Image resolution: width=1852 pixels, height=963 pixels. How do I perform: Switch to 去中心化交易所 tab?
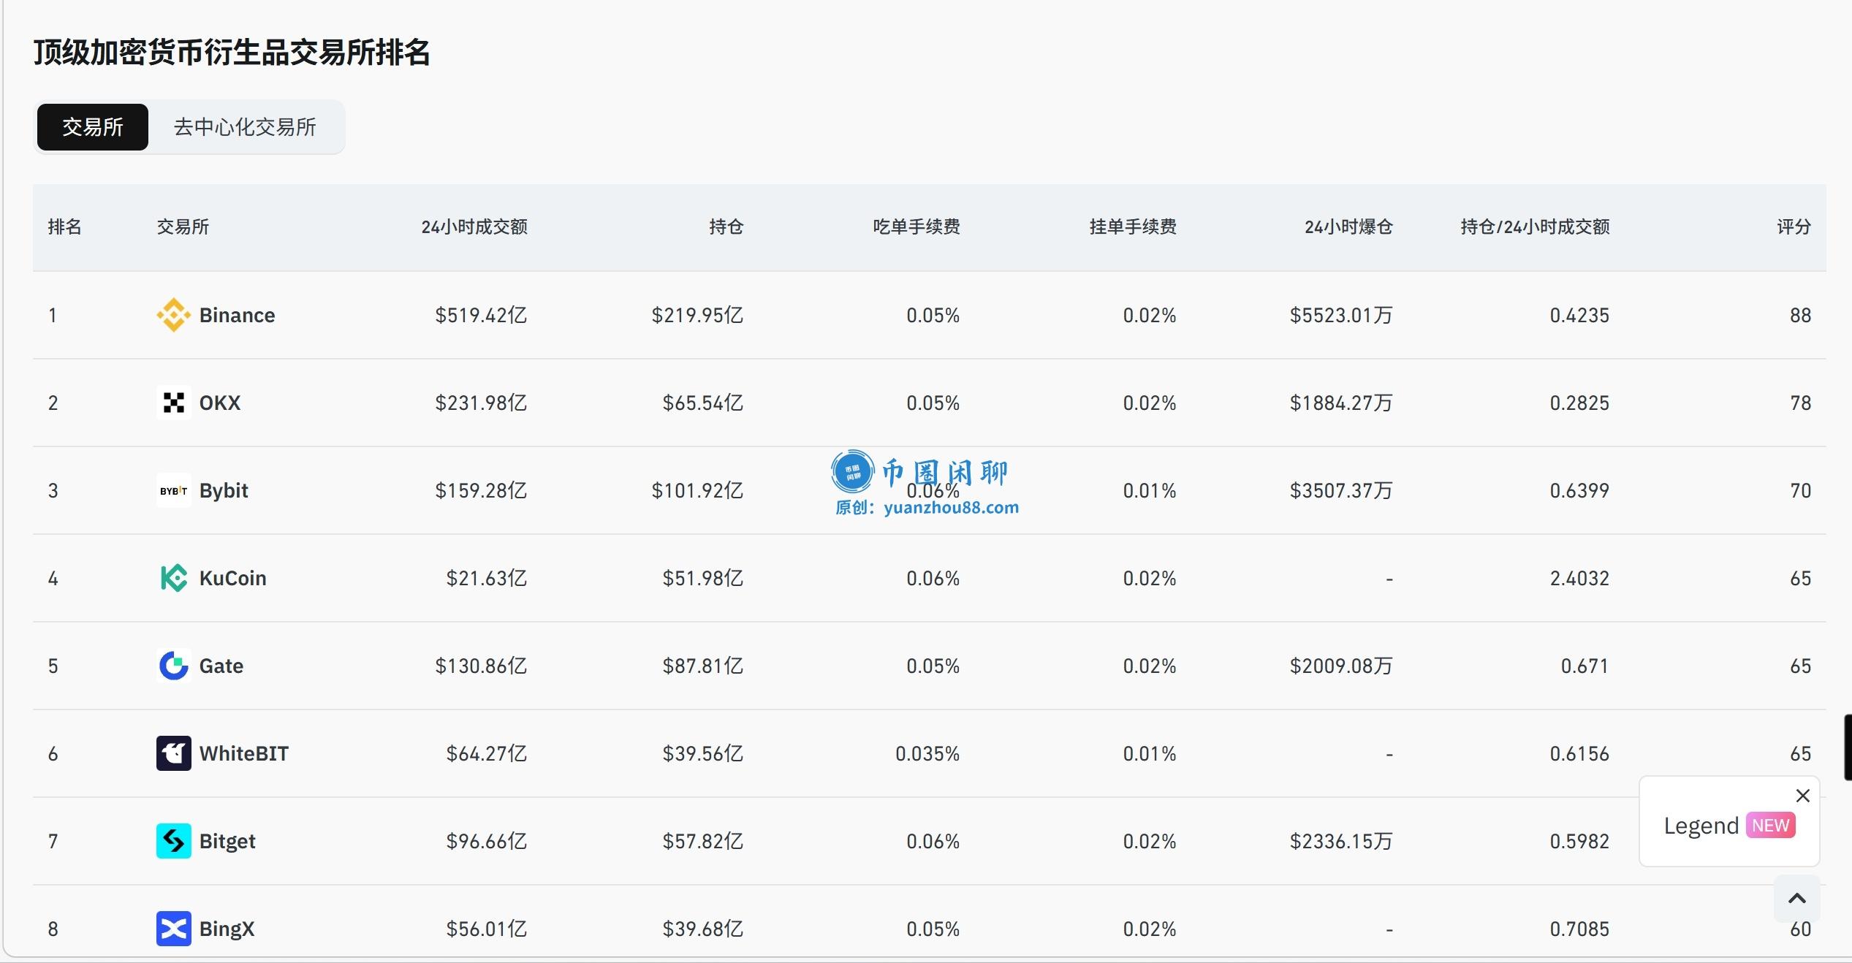coord(245,127)
